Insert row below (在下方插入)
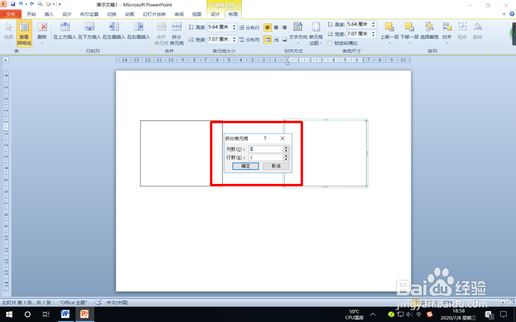The height and width of the screenshot is (322, 516). [x=89, y=31]
